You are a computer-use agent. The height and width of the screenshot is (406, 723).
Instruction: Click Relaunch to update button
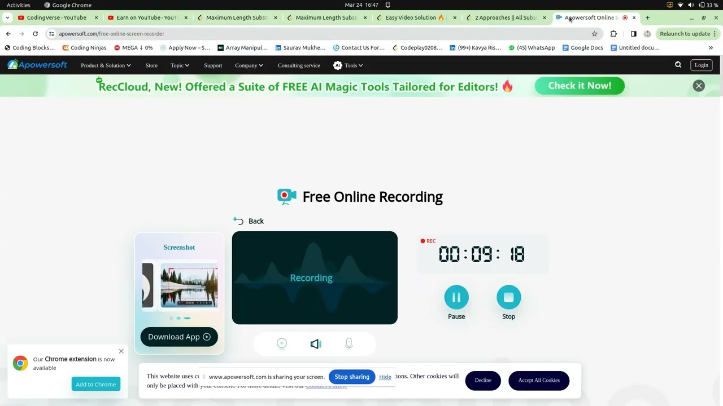pyautogui.click(x=687, y=34)
